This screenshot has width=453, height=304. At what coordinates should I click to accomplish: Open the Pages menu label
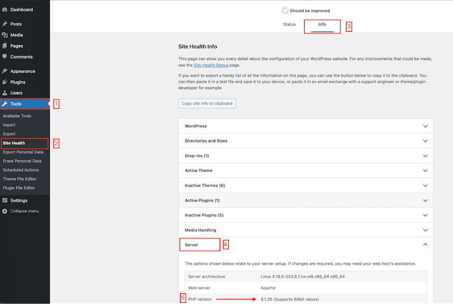(x=16, y=46)
